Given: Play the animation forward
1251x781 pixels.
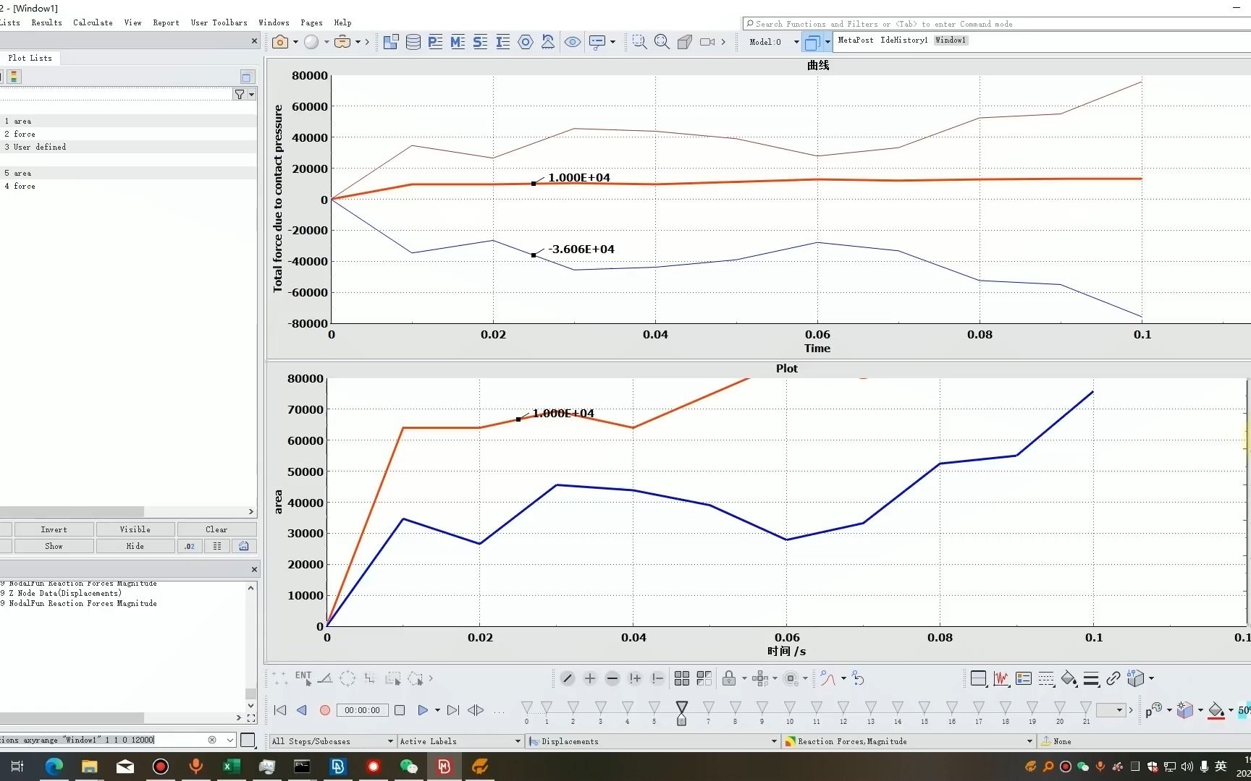Looking at the screenshot, I should [x=423, y=710].
